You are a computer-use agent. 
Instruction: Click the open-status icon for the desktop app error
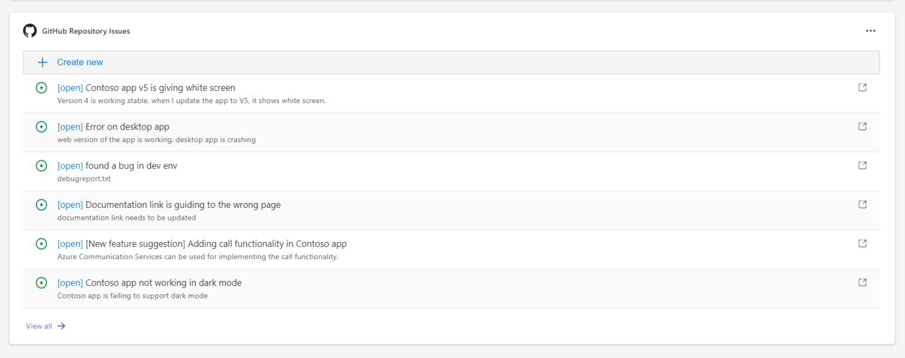41,126
